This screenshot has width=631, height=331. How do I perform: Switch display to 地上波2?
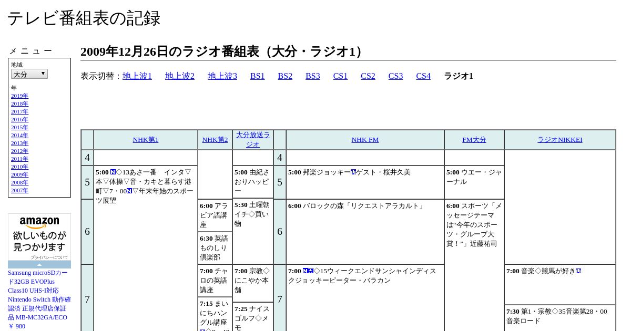[x=180, y=76]
